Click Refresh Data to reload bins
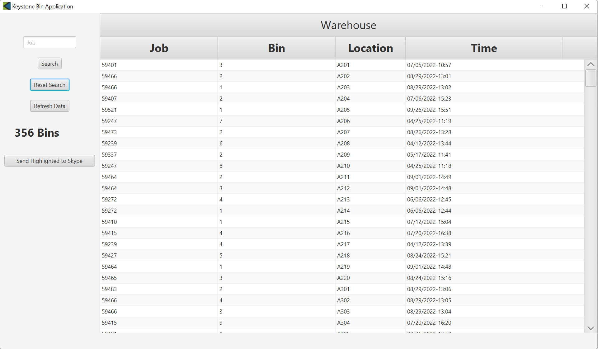 (x=49, y=106)
